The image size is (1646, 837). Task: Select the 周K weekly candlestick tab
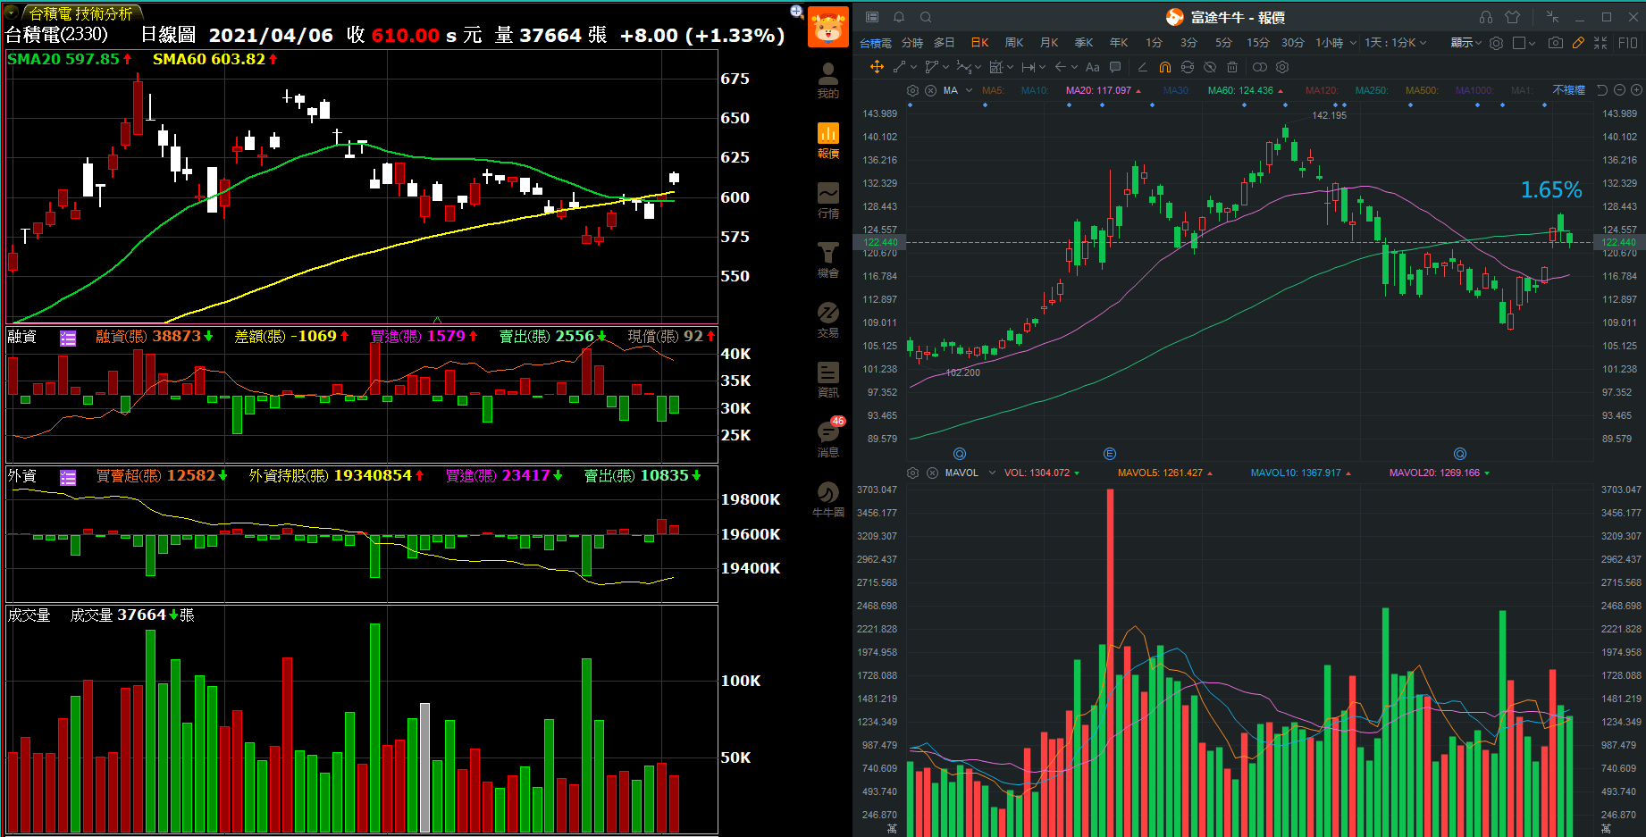click(1014, 43)
